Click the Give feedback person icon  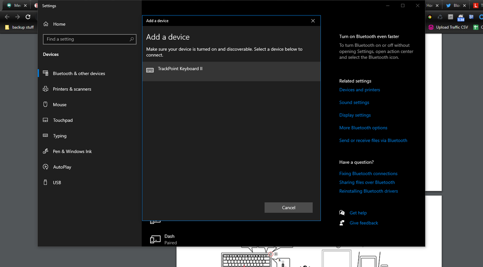coord(342,223)
